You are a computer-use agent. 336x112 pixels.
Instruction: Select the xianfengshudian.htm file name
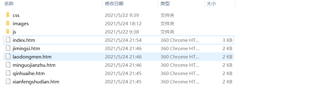(x=36, y=82)
